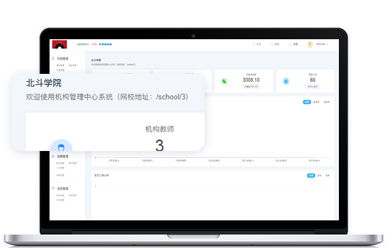Click the 内容管理 sidebar icon
The height and width of the screenshot is (248, 391).
tap(53, 58)
